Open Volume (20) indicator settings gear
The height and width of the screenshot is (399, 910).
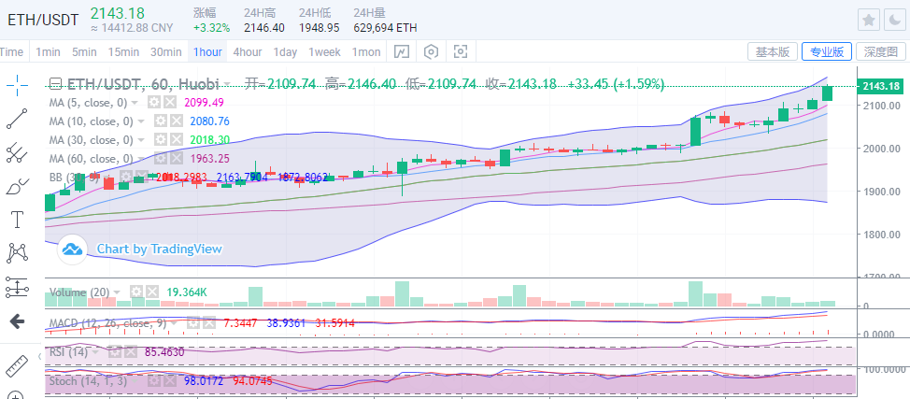click(x=135, y=292)
